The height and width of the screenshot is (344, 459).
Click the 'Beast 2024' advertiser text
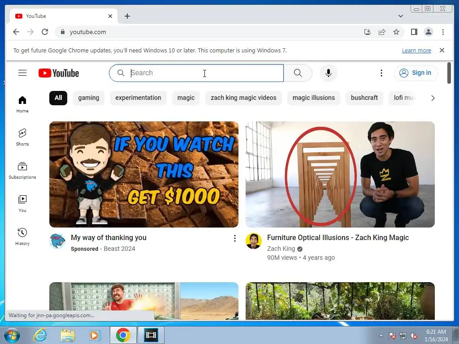point(119,249)
